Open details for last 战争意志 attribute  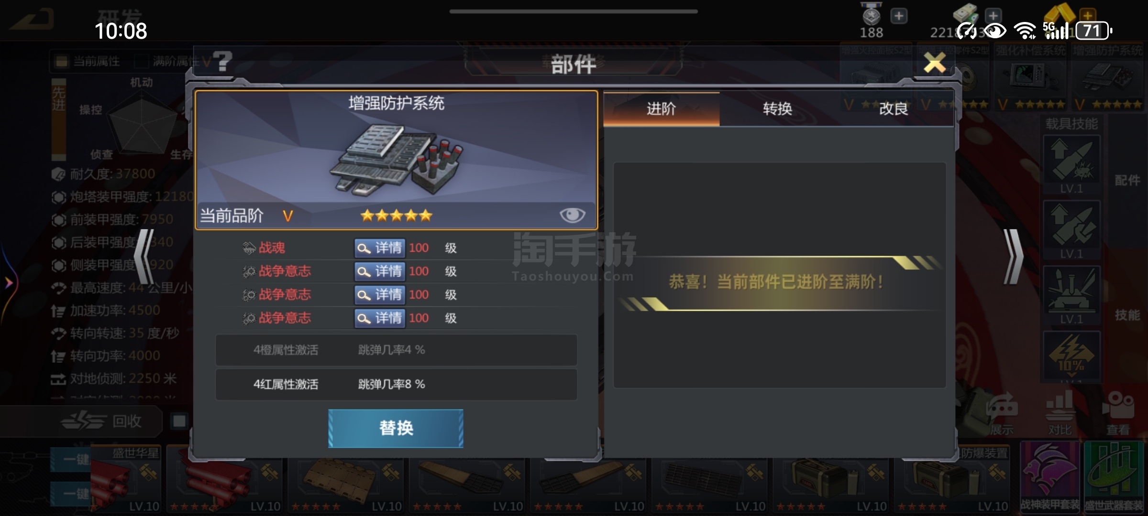380,318
